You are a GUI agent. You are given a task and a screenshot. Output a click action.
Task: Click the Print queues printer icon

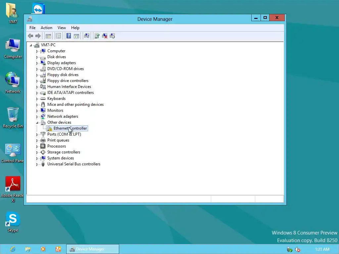[x=43, y=140]
